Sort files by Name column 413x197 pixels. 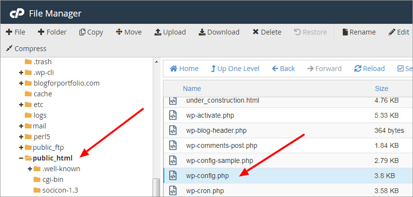192,89
